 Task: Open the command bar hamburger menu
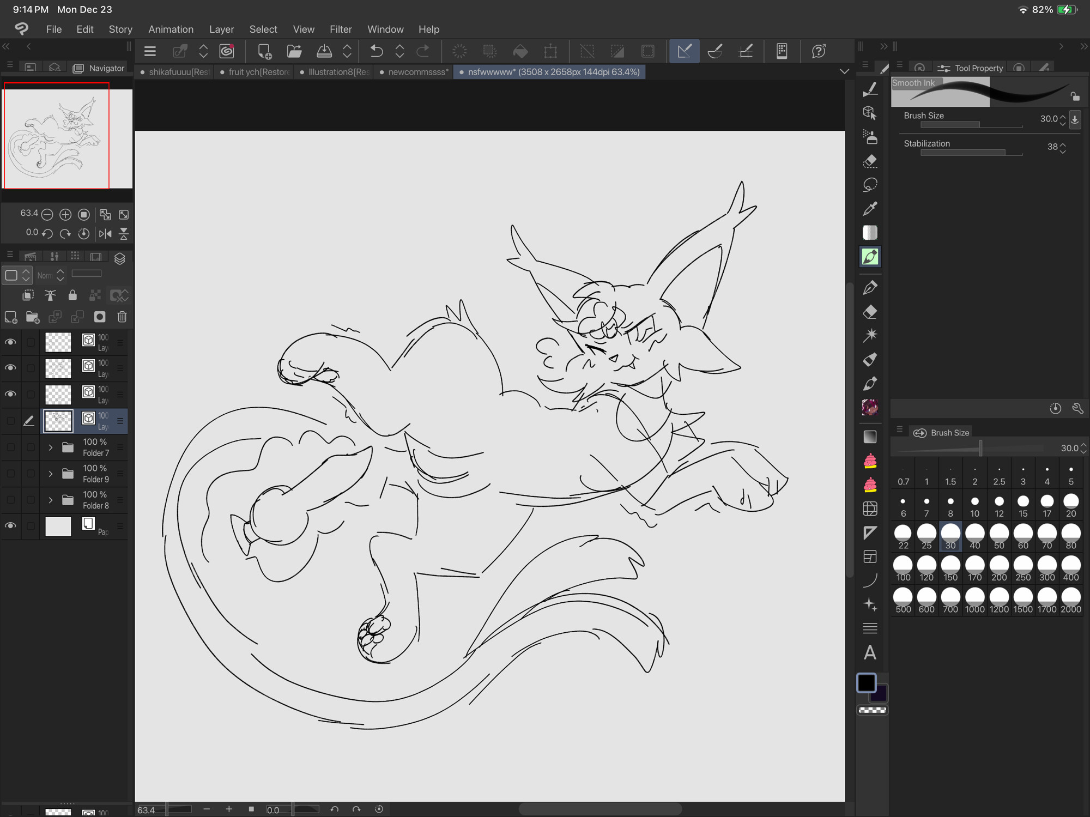point(150,51)
